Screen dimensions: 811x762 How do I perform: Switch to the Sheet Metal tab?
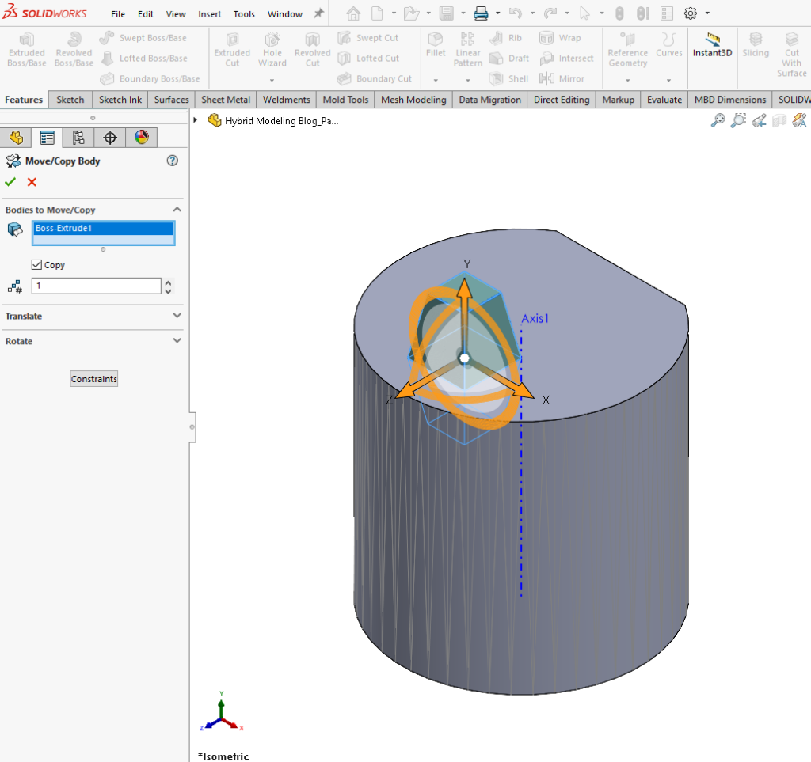pos(226,99)
